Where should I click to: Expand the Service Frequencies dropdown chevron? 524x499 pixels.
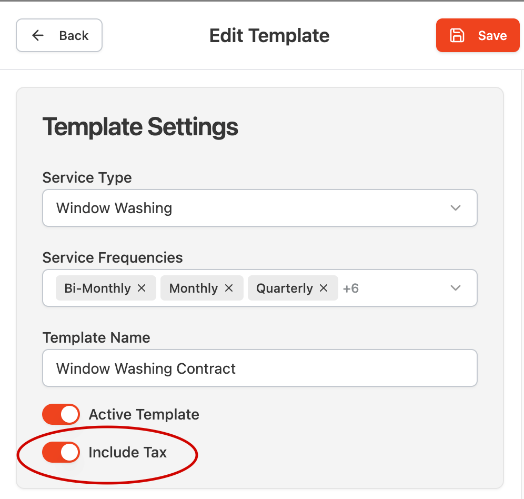point(456,288)
